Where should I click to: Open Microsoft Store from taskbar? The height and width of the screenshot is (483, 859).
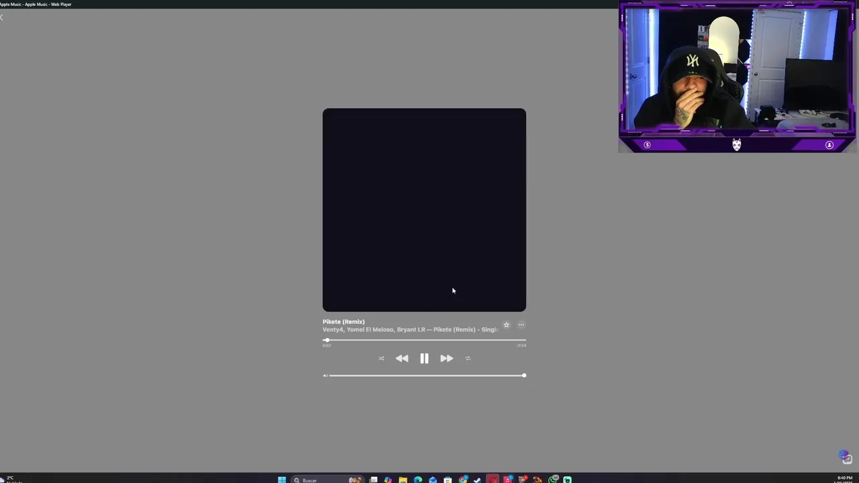(448, 480)
